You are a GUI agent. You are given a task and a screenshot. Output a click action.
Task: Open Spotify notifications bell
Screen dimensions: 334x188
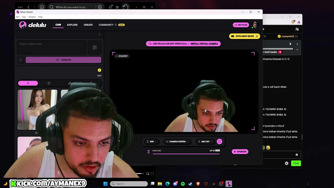click(x=110, y=7)
